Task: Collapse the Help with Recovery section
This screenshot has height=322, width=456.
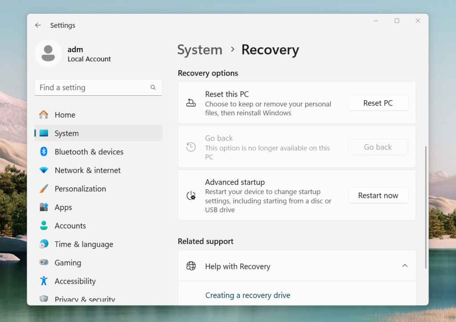Action: tap(404, 265)
